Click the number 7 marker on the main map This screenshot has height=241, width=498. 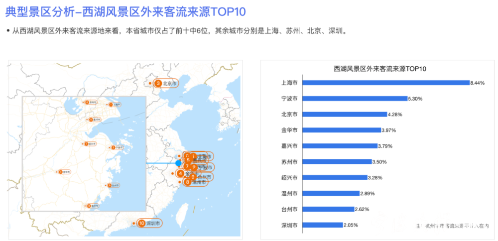[x=187, y=166]
